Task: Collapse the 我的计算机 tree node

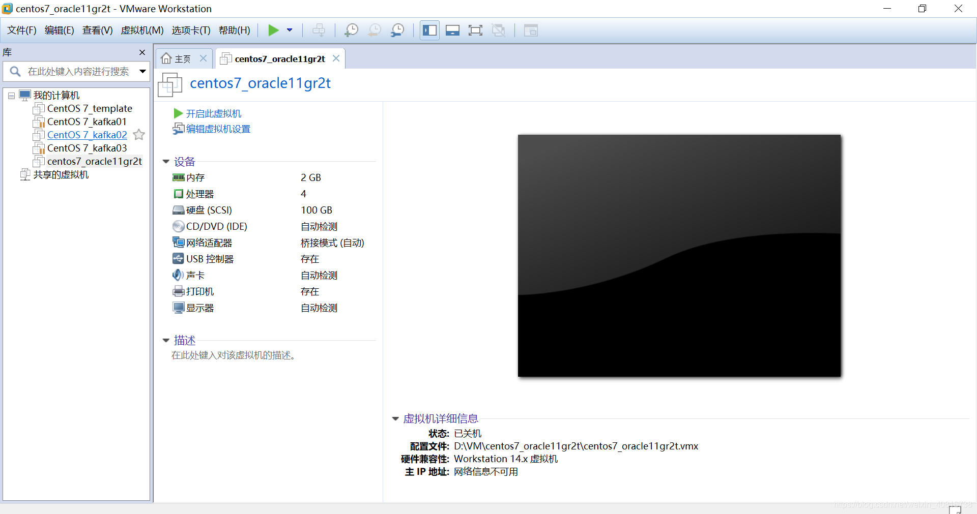Action: [x=11, y=96]
